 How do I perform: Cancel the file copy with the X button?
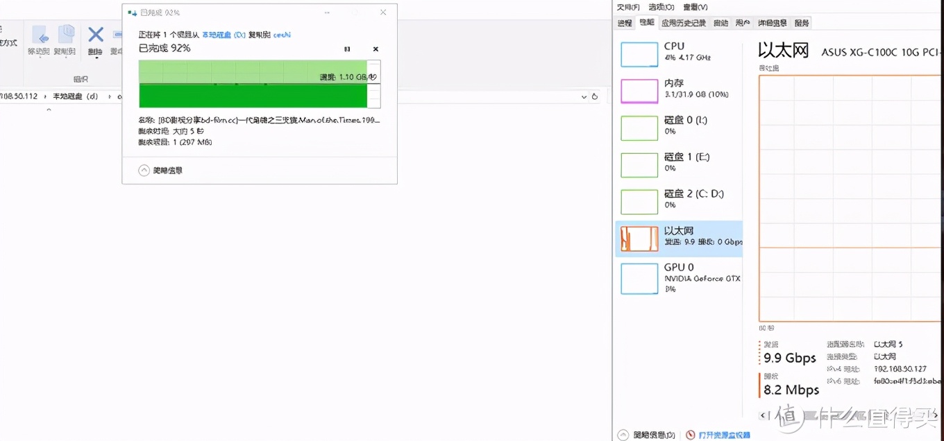(376, 49)
